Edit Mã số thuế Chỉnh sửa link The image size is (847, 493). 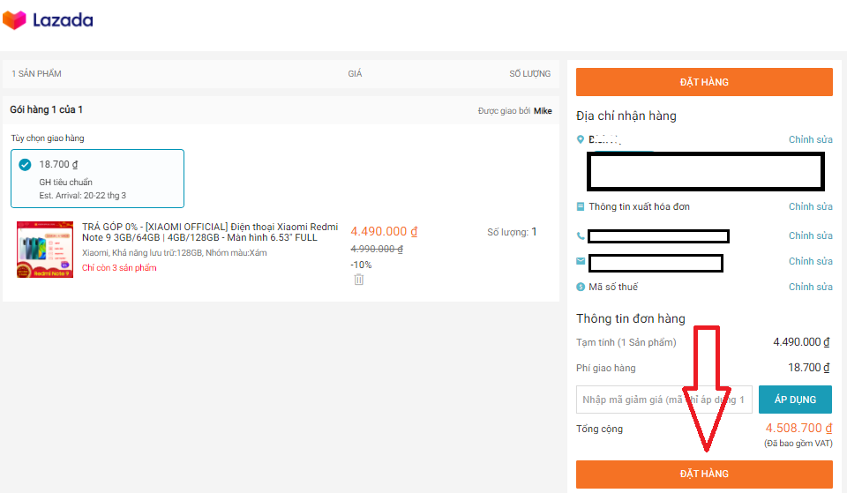point(810,287)
